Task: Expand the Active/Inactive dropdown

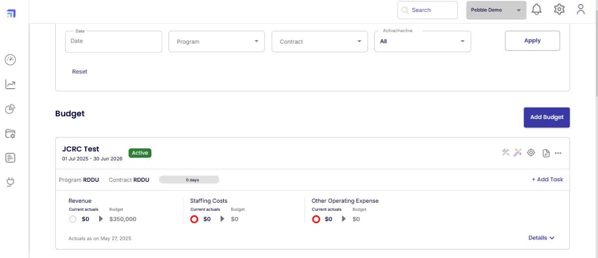Action: [422, 42]
